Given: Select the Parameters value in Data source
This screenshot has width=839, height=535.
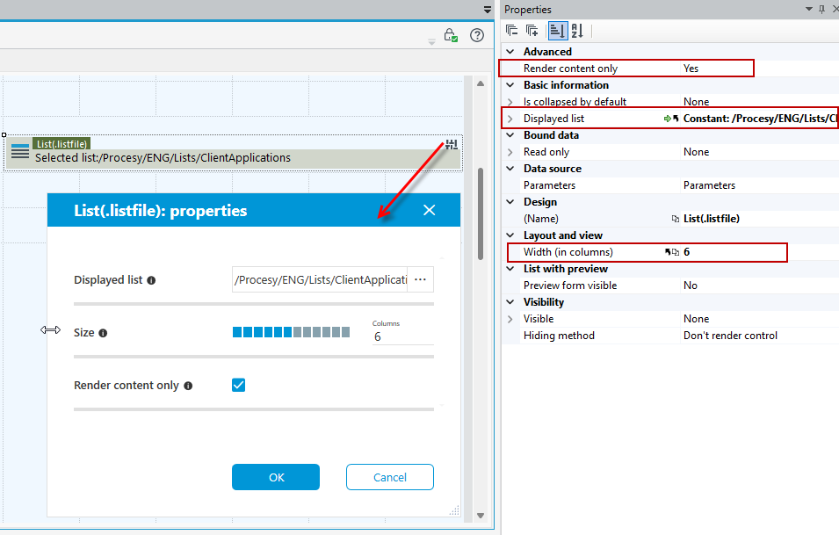Looking at the screenshot, I should click(709, 185).
